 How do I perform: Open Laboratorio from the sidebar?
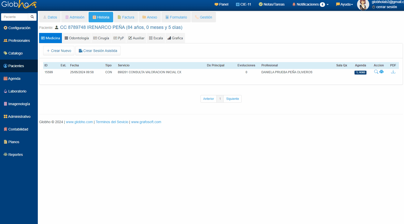[17, 91]
